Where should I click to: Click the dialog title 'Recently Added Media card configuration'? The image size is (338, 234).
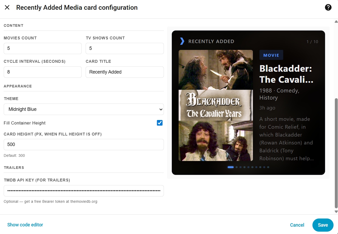77,8
